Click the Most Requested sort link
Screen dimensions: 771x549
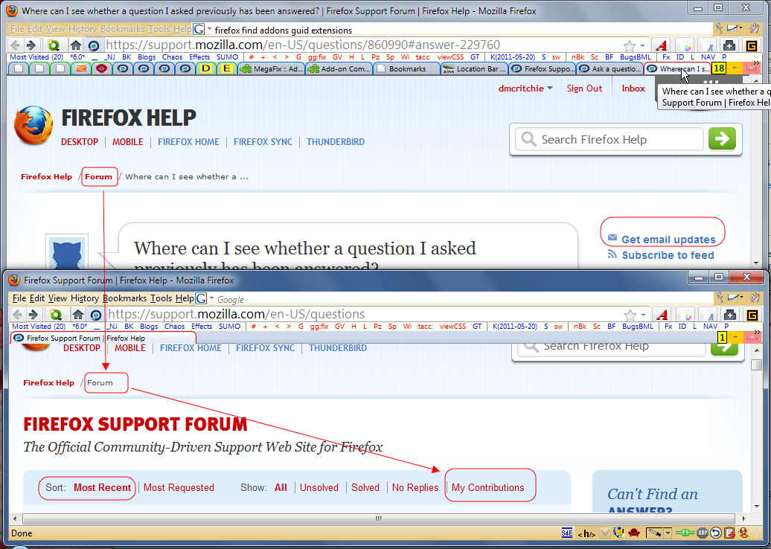179,487
